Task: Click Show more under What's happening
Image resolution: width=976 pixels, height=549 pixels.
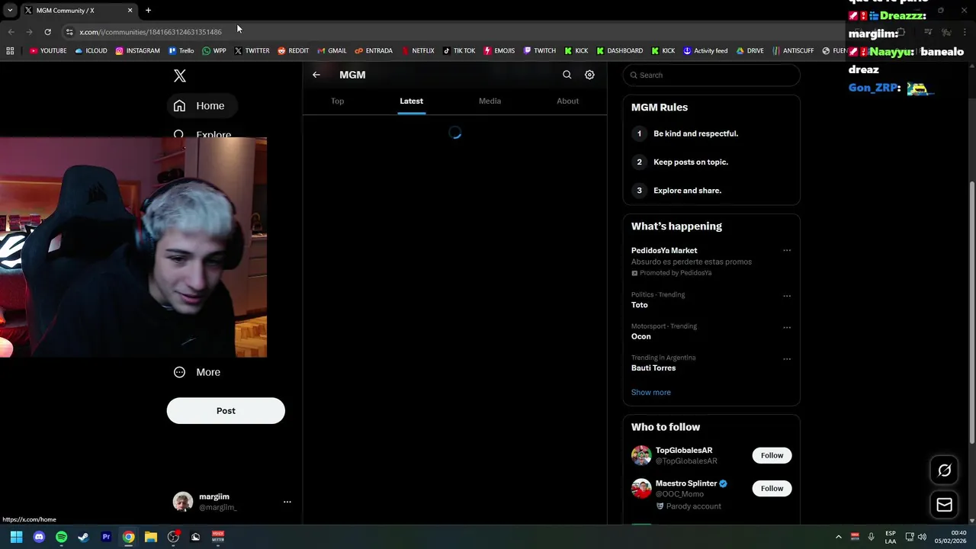Action: 650,392
